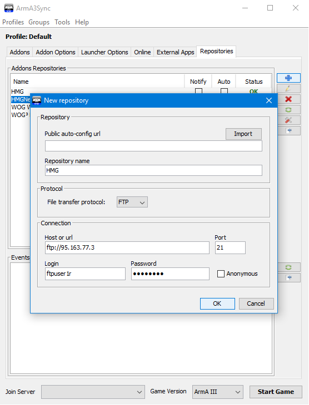Image resolution: width=309 pixels, height=405 pixels.
Task: Click Cancel in the New repository dialog
Action: (x=256, y=303)
